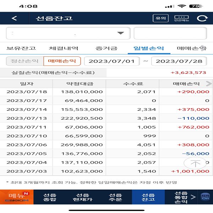
Task: Tap the 유의 notice icon
Action: coord(160,18)
